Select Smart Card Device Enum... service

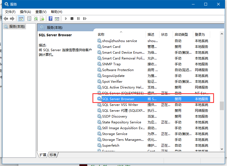pyautogui.click(x=153, y=53)
